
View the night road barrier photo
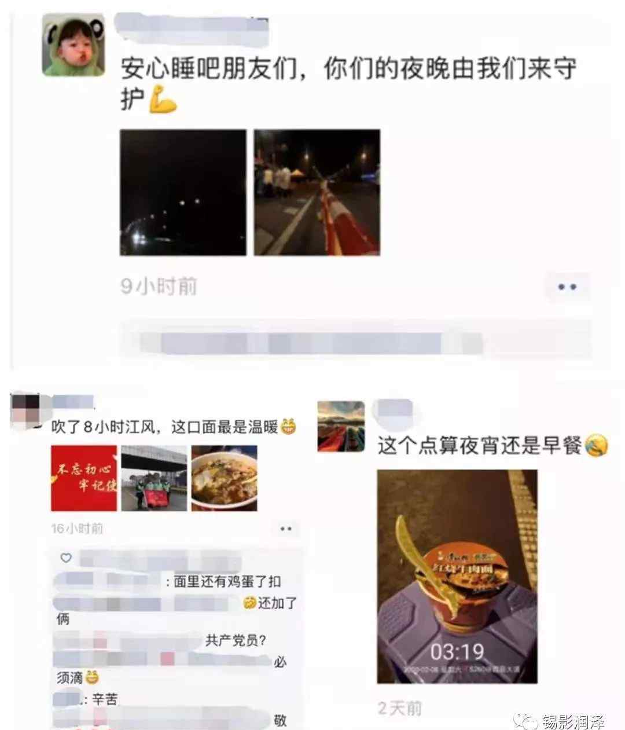click(x=317, y=192)
